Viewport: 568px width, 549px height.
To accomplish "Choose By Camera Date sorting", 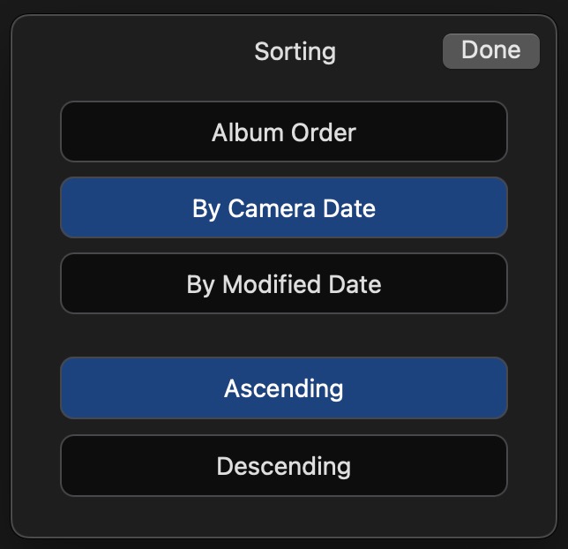I will tap(284, 208).
